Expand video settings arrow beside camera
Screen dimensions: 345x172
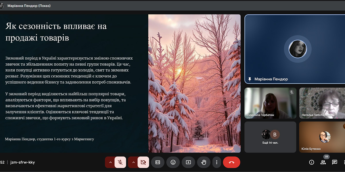click(x=133, y=162)
